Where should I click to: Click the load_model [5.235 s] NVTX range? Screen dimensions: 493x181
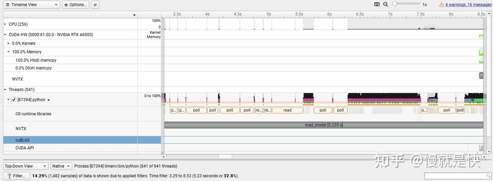click(x=324, y=125)
